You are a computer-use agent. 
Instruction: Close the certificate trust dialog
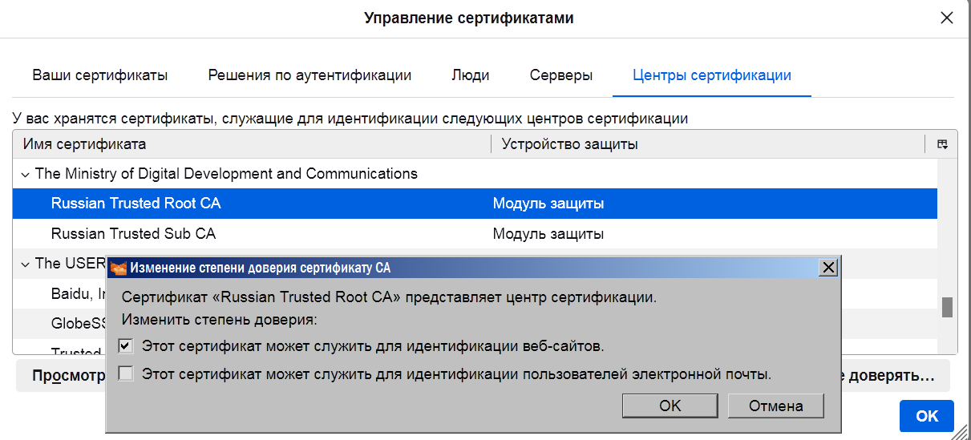click(829, 268)
